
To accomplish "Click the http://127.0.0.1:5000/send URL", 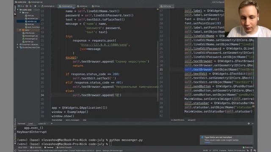I will point(104,45).
